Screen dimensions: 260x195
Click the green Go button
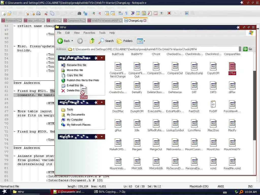click(248, 49)
